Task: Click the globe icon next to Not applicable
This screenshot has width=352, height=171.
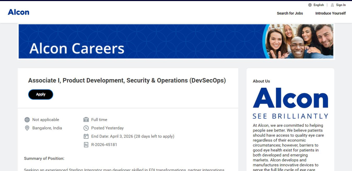Action: (27, 120)
